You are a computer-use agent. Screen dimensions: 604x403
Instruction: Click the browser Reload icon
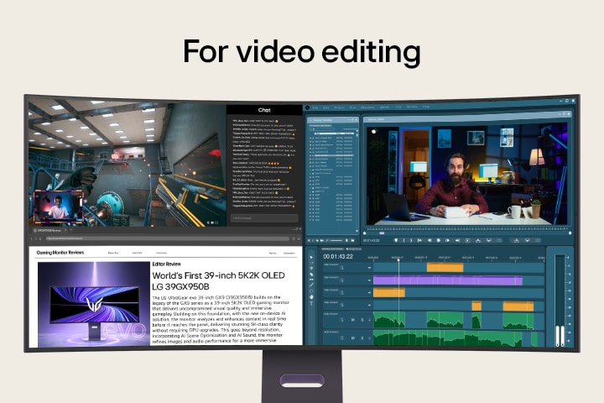click(40, 238)
